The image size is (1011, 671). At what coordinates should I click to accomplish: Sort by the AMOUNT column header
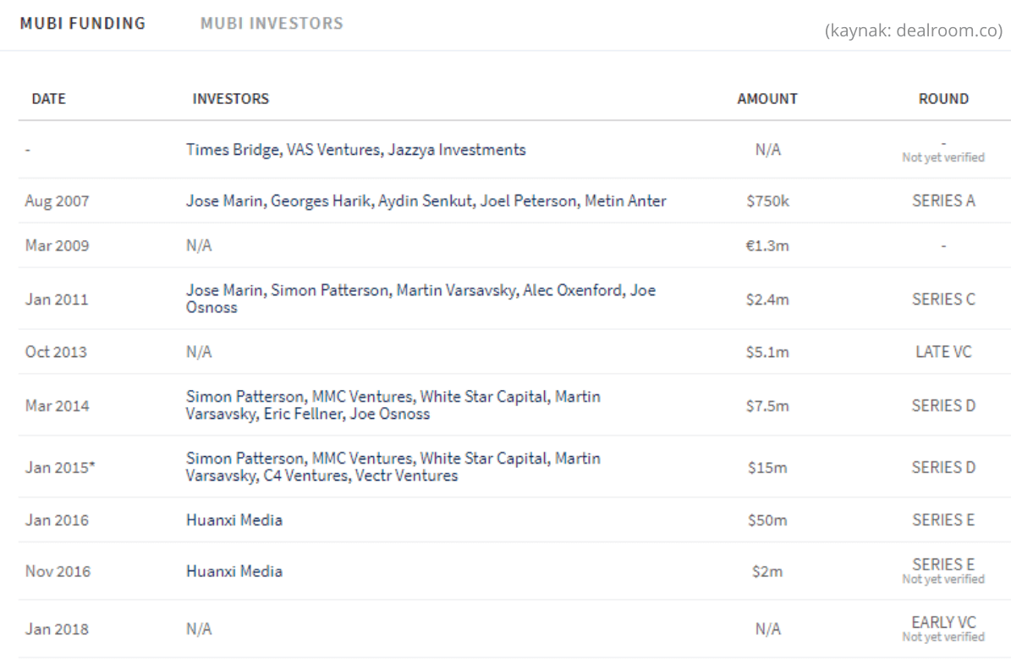coord(767,99)
